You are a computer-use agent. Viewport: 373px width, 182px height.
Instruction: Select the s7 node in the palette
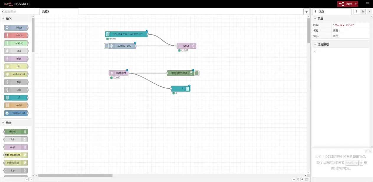tap(16, 98)
